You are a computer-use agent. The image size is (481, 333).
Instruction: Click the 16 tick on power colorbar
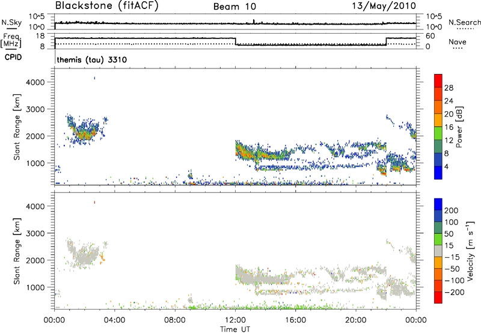point(449,127)
